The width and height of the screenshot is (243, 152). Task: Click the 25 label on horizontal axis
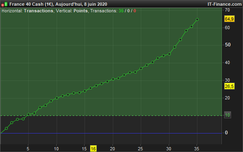point(140,149)
